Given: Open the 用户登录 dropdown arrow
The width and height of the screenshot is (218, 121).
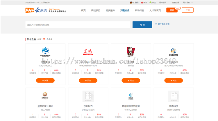Looking at the screenshot, I should click(168, 3).
